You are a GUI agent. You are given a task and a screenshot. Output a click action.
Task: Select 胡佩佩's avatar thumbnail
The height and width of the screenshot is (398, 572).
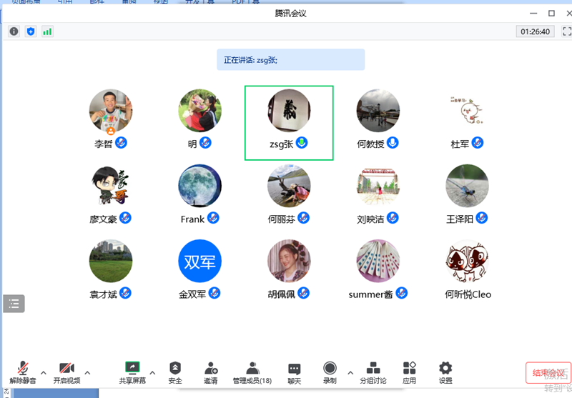[289, 261]
